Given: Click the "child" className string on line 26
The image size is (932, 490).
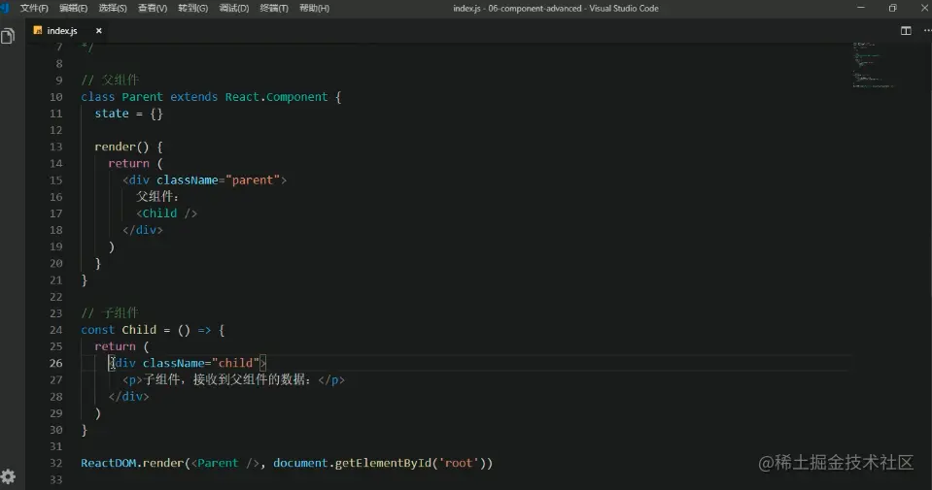Looking at the screenshot, I should (x=235, y=363).
